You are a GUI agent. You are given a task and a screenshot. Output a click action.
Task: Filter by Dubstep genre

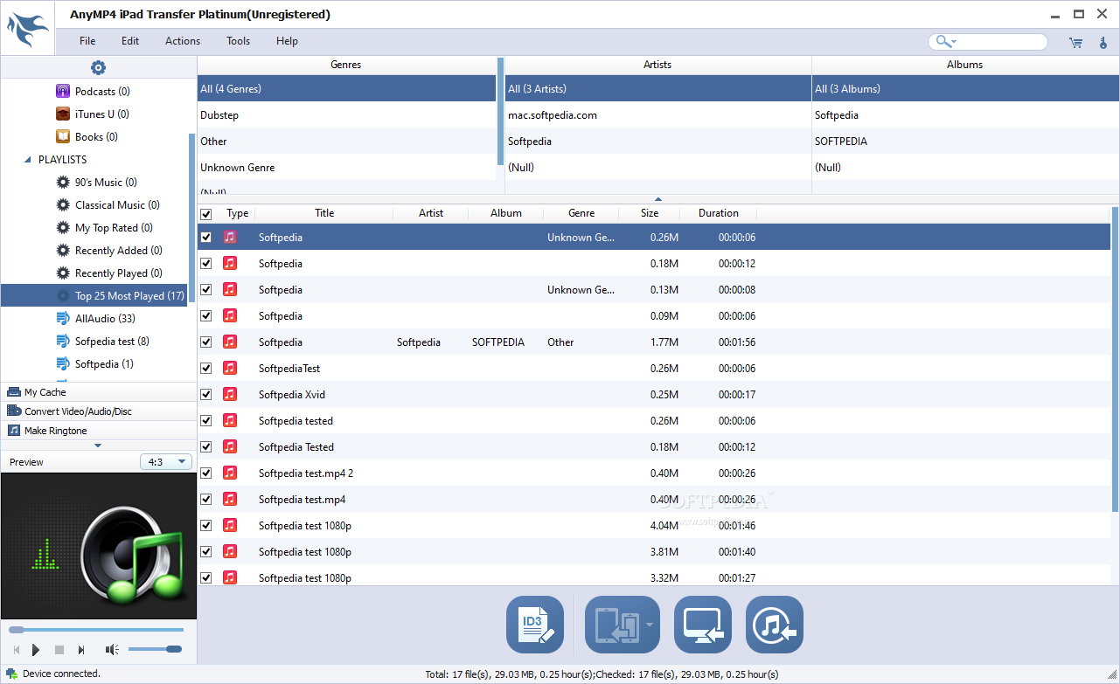pyautogui.click(x=346, y=114)
